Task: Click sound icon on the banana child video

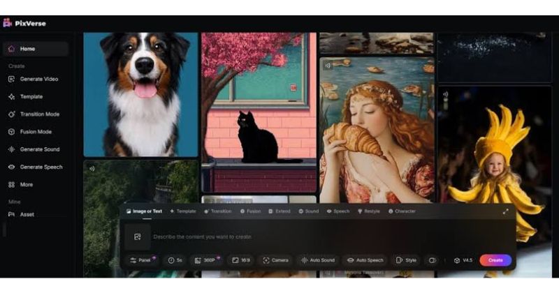Action: (445, 94)
